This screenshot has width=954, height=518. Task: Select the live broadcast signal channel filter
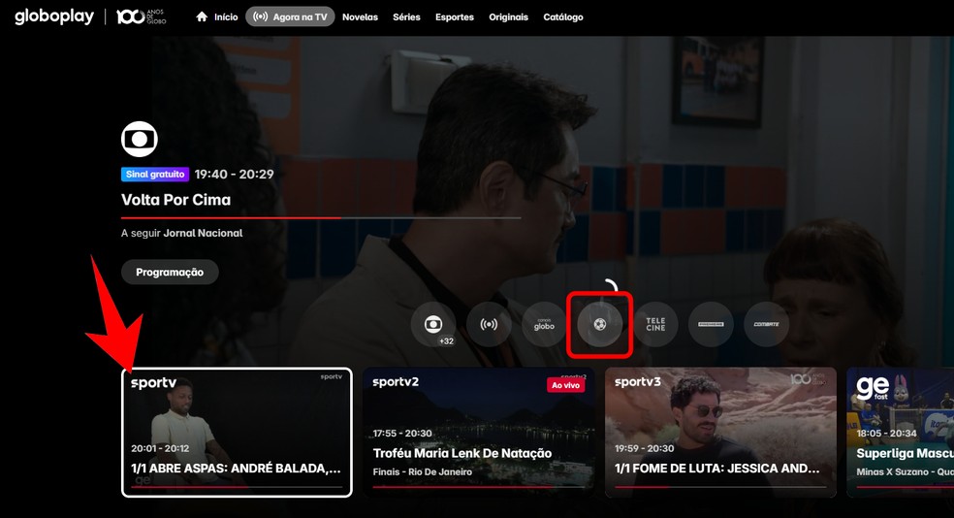tap(490, 324)
